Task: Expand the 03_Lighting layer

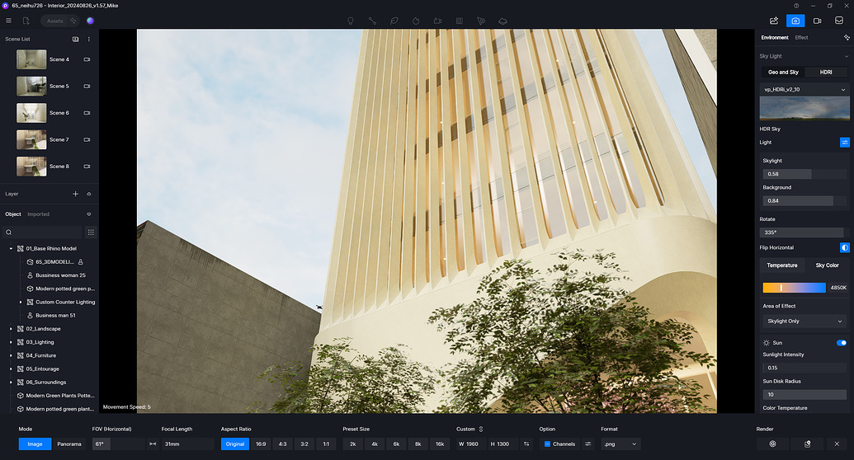Action: [11, 342]
